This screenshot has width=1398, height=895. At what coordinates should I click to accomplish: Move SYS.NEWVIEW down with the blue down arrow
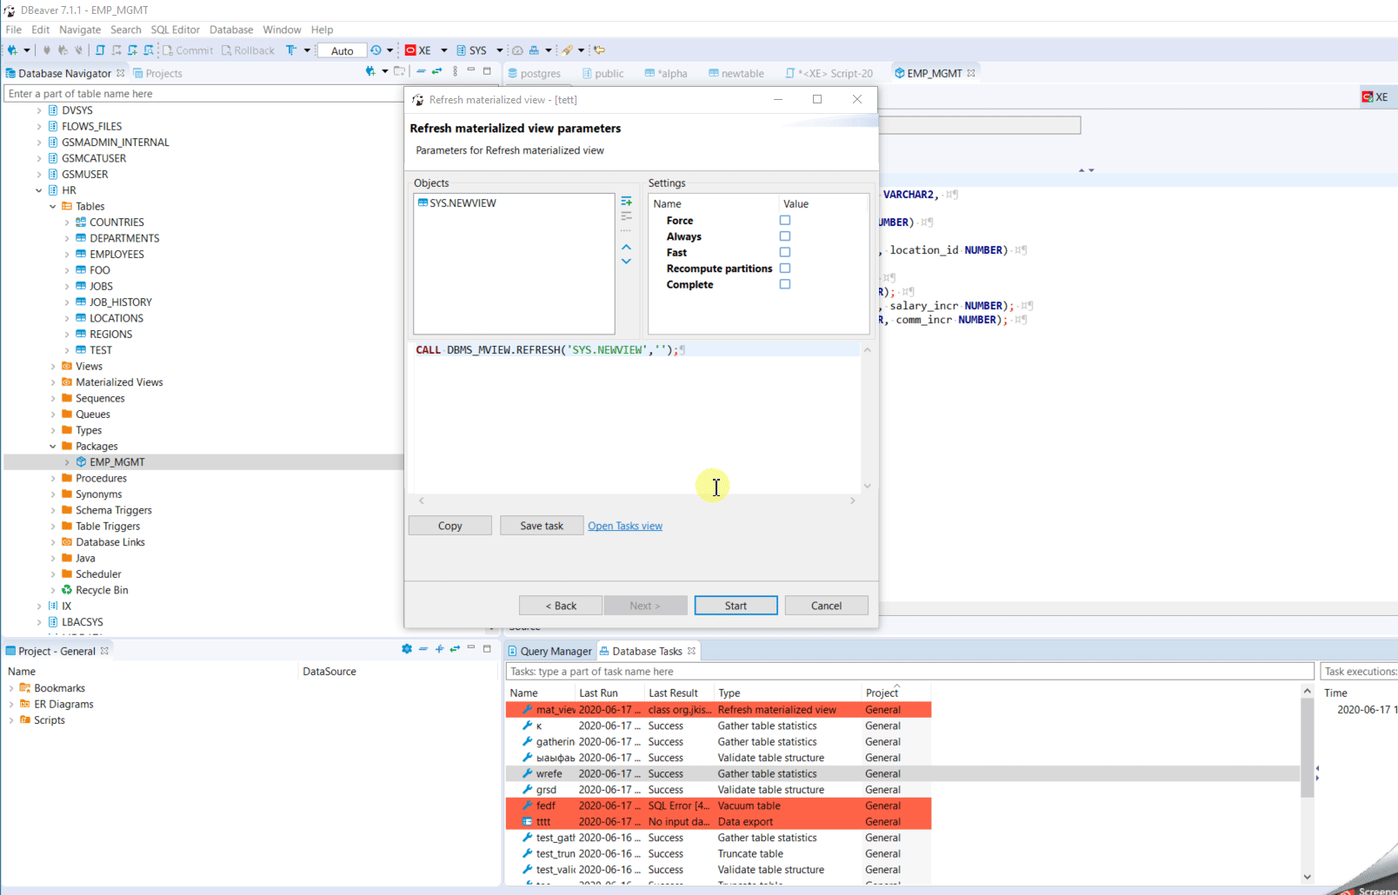[627, 262]
